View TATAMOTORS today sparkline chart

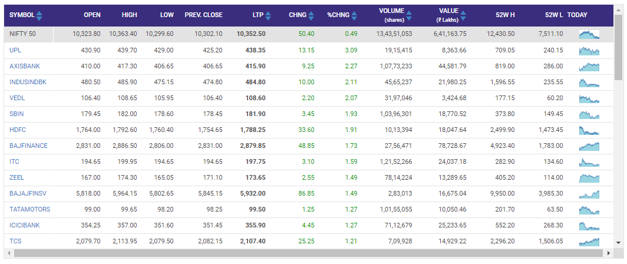[x=589, y=210]
